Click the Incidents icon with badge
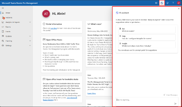The height and width of the screenshot is (107, 182). (x=3, y=18)
